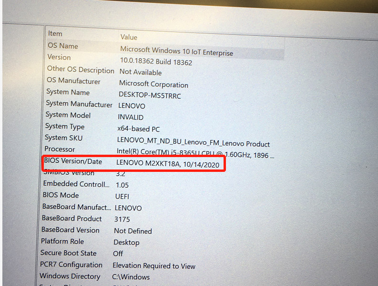The image size is (378, 286).
Task: Select the System Model row
Action: pyautogui.click(x=68, y=115)
